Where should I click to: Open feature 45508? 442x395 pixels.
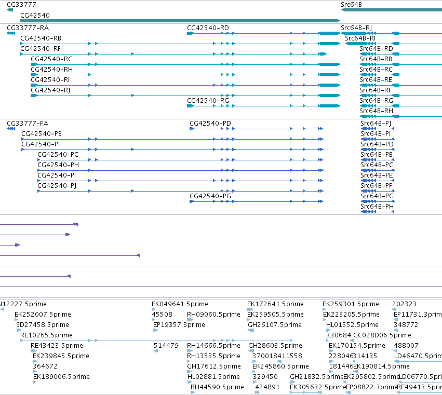pyautogui.click(x=162, y=315)
